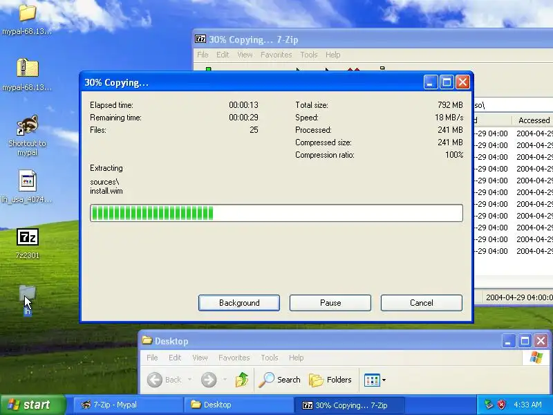
Task: Click the red shield security tray icon
Action: coord(502,405)
